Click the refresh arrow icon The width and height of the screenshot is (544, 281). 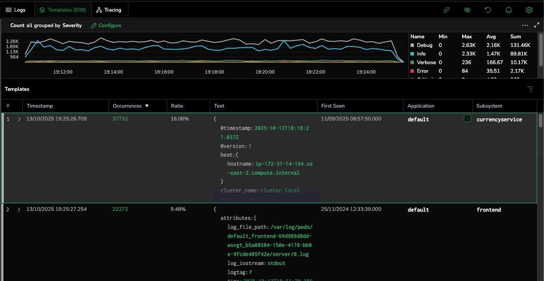[488, 10]
